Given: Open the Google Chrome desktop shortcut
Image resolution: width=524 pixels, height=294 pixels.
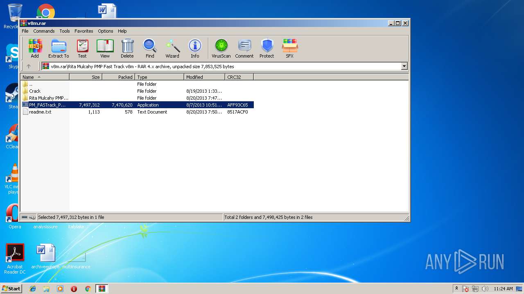Looking at the screenshot, I should 45,11.
